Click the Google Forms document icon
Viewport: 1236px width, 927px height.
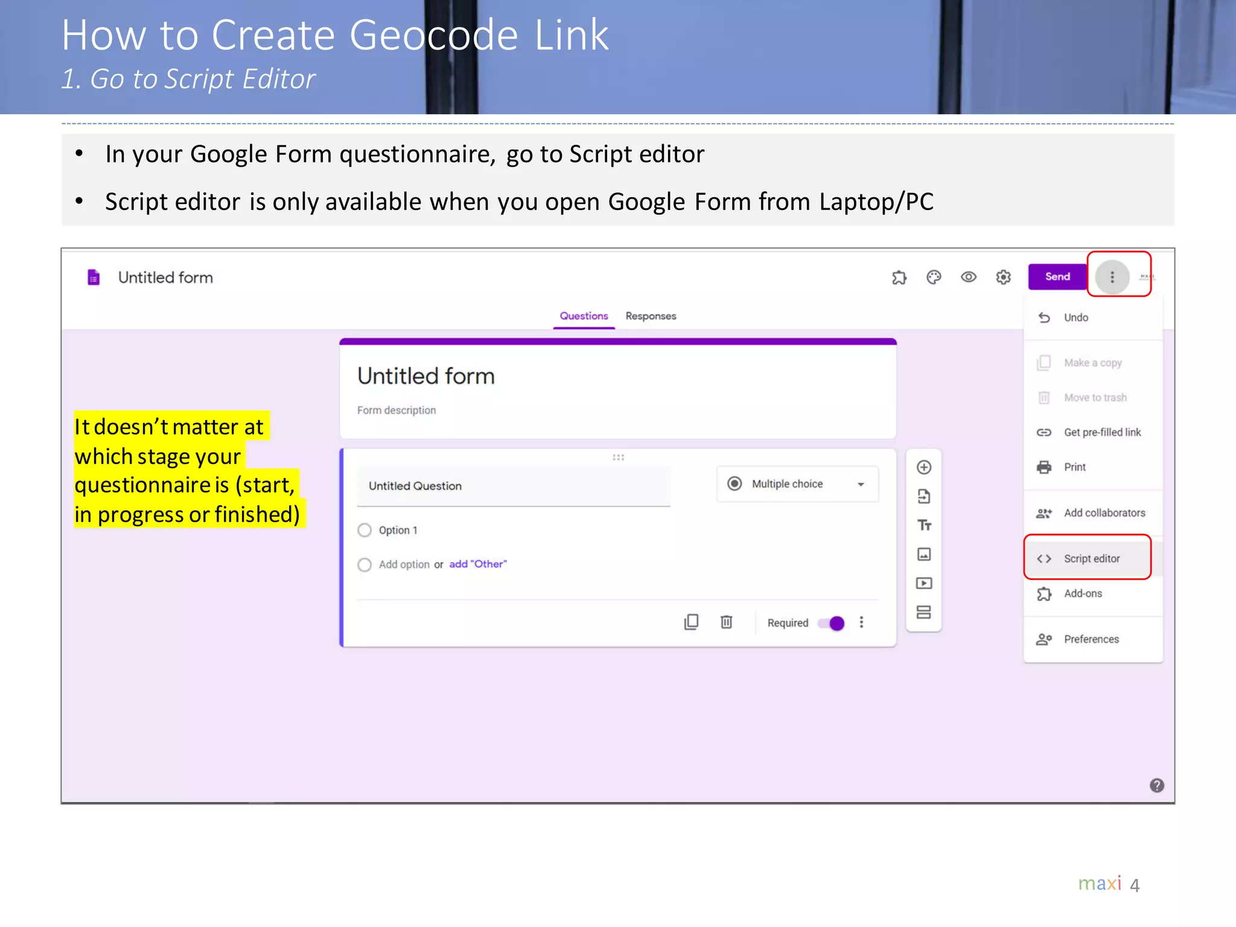pos(94,277)
